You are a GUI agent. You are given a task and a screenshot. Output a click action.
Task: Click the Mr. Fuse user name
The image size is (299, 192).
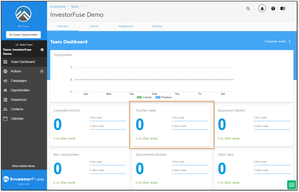pyautogui.click(x=23, y=26)
